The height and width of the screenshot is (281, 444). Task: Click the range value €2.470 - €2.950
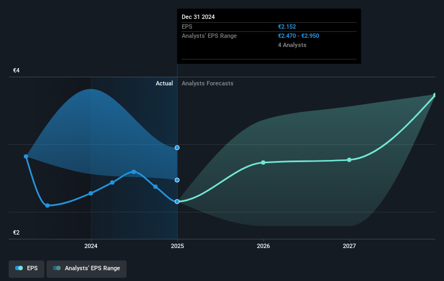tap(299, 36)
